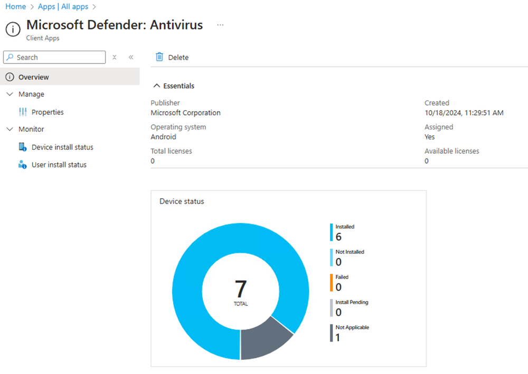
Task: Select the Properties icon under Manage
Action: click(x=23, y=112)
